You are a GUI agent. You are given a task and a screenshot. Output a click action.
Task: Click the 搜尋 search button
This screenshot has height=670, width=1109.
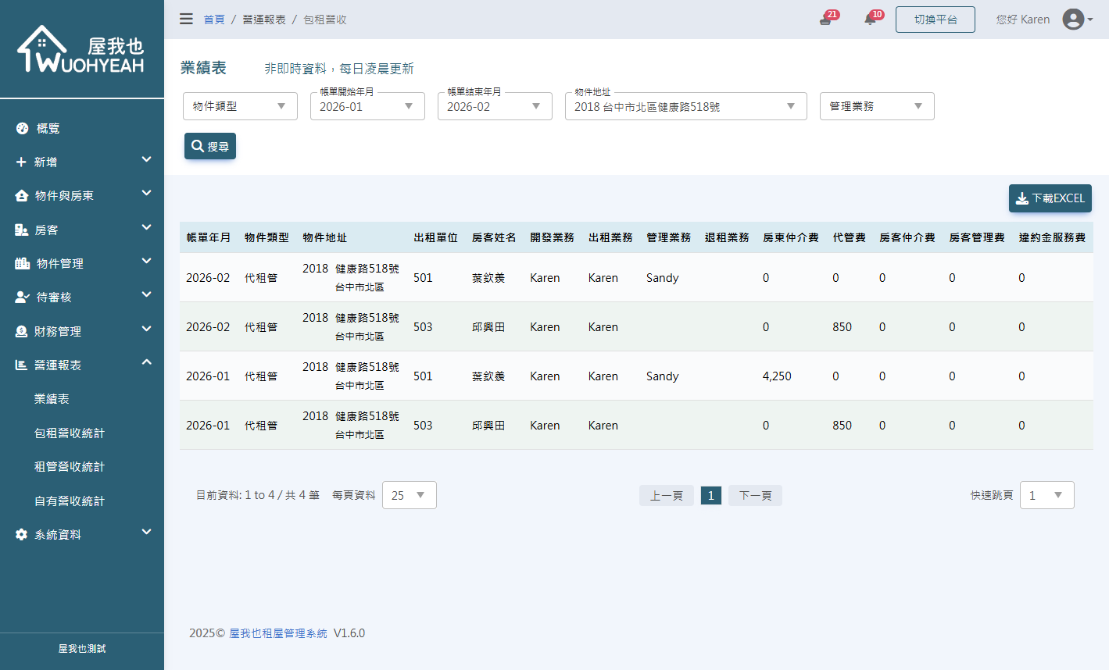209,146
